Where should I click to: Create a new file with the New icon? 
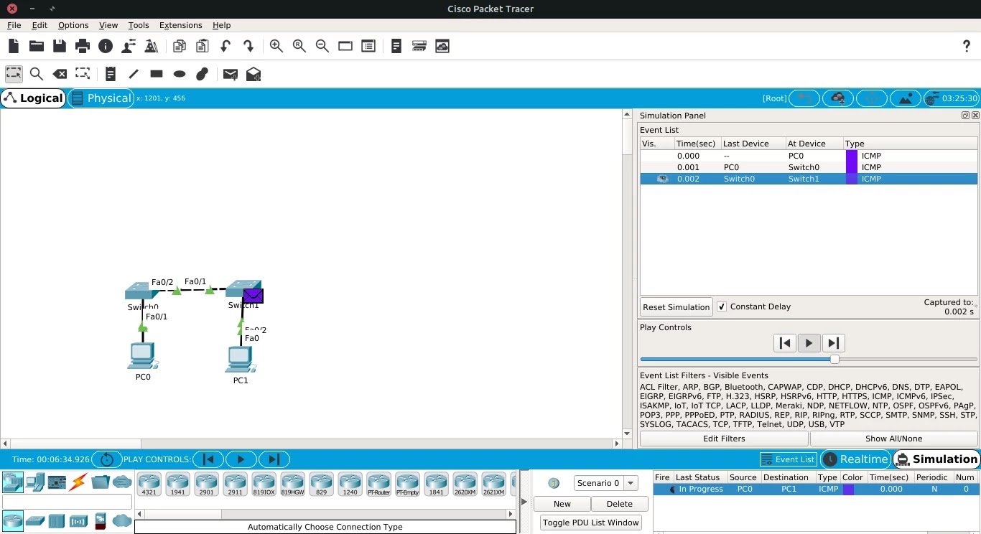(14, 46)
